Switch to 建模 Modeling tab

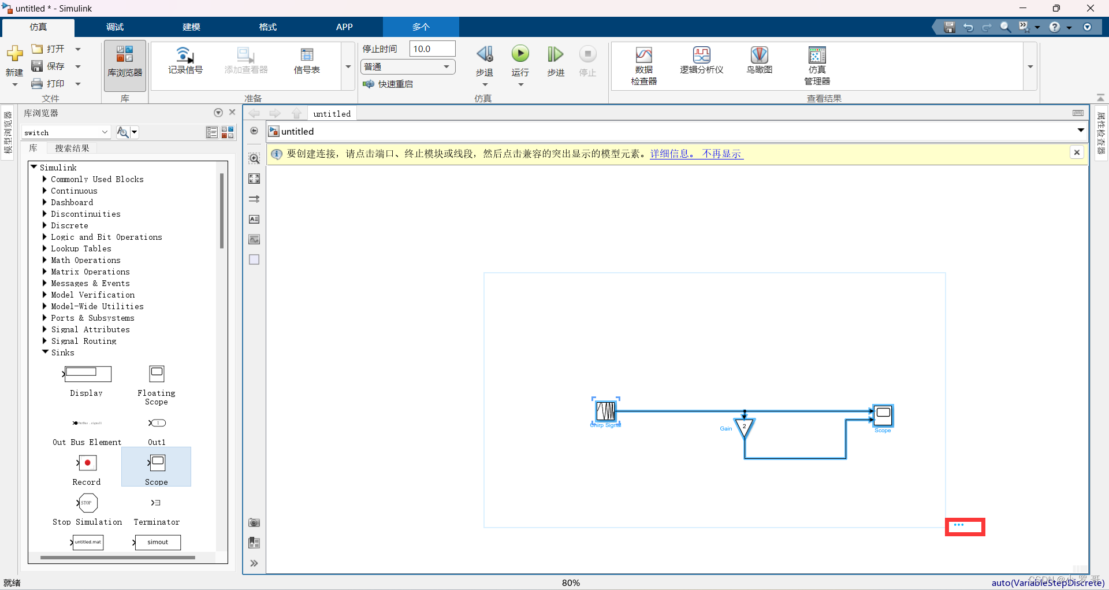(x=191, y=27)
